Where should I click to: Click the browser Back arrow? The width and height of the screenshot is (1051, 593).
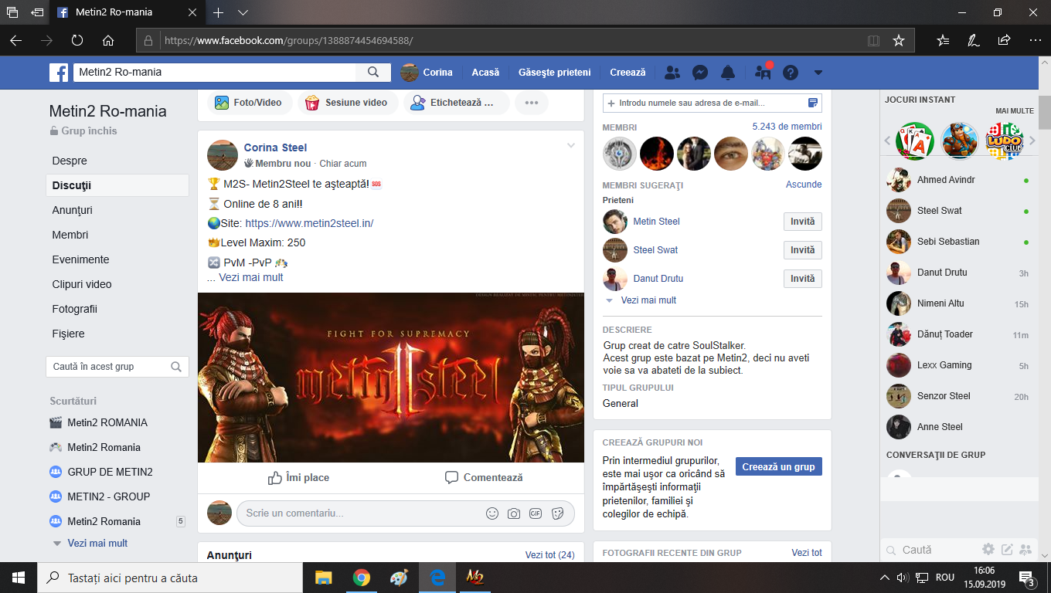tap(16, 40)
